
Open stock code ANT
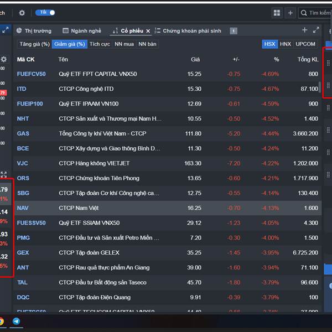click(x=23, y=268)
